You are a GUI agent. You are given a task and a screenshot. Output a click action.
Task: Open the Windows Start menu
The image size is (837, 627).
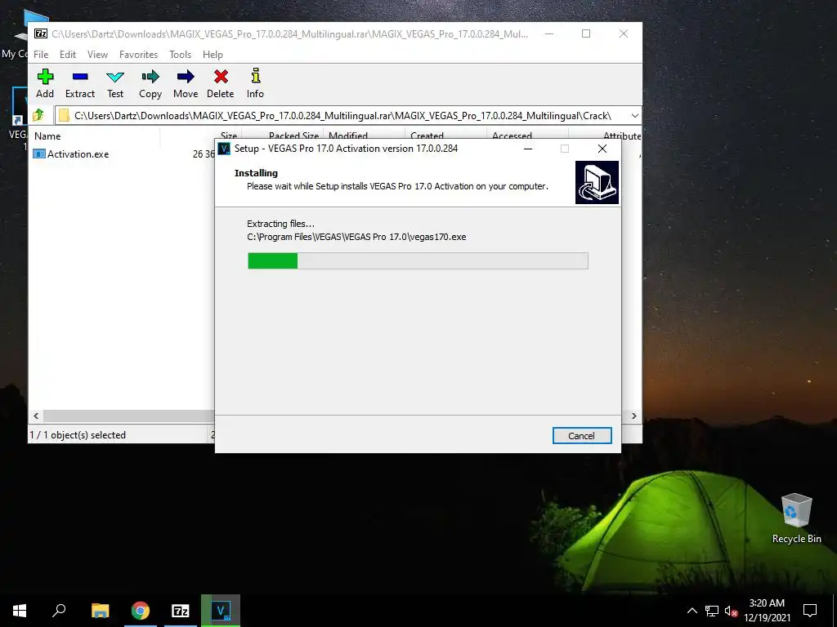click(x=20, y=611)
